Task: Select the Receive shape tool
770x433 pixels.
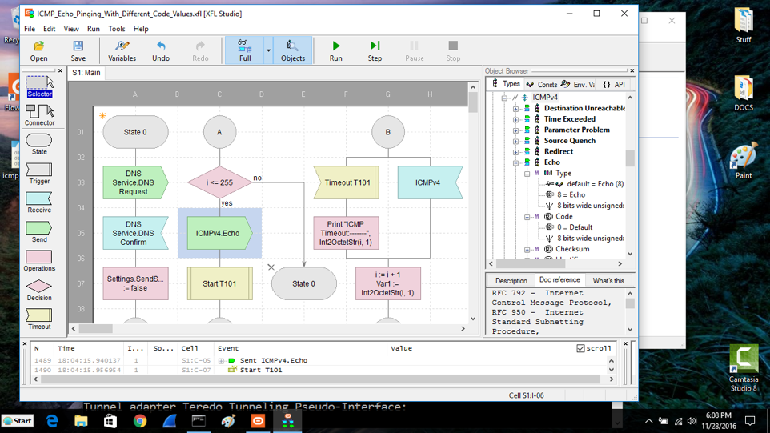Action: pyautogui.click(x=39, y=202)
